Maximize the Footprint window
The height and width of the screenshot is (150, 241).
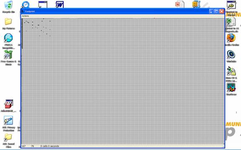(216, 11)
